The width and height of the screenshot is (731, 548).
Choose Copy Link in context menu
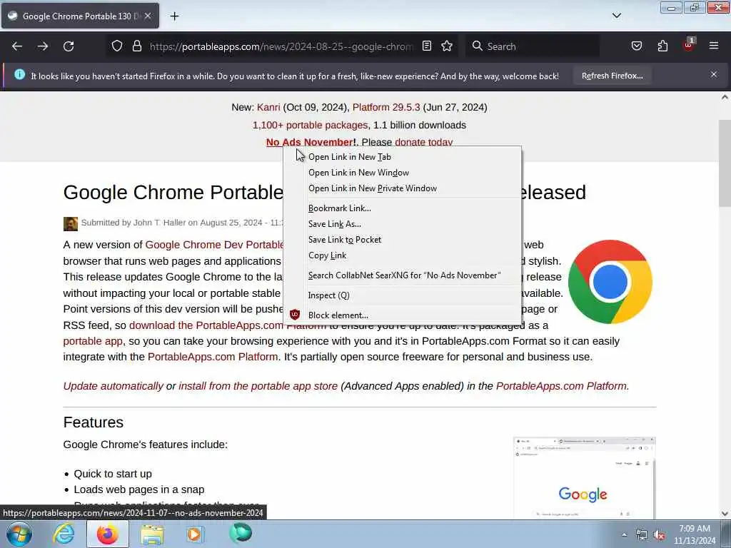402,256
